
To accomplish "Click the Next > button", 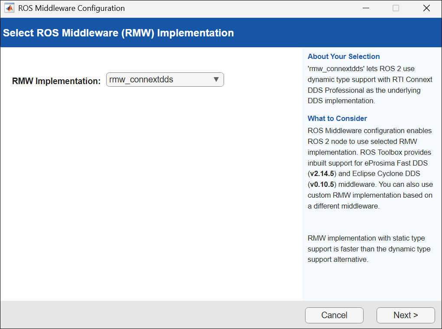I will 406,315.
